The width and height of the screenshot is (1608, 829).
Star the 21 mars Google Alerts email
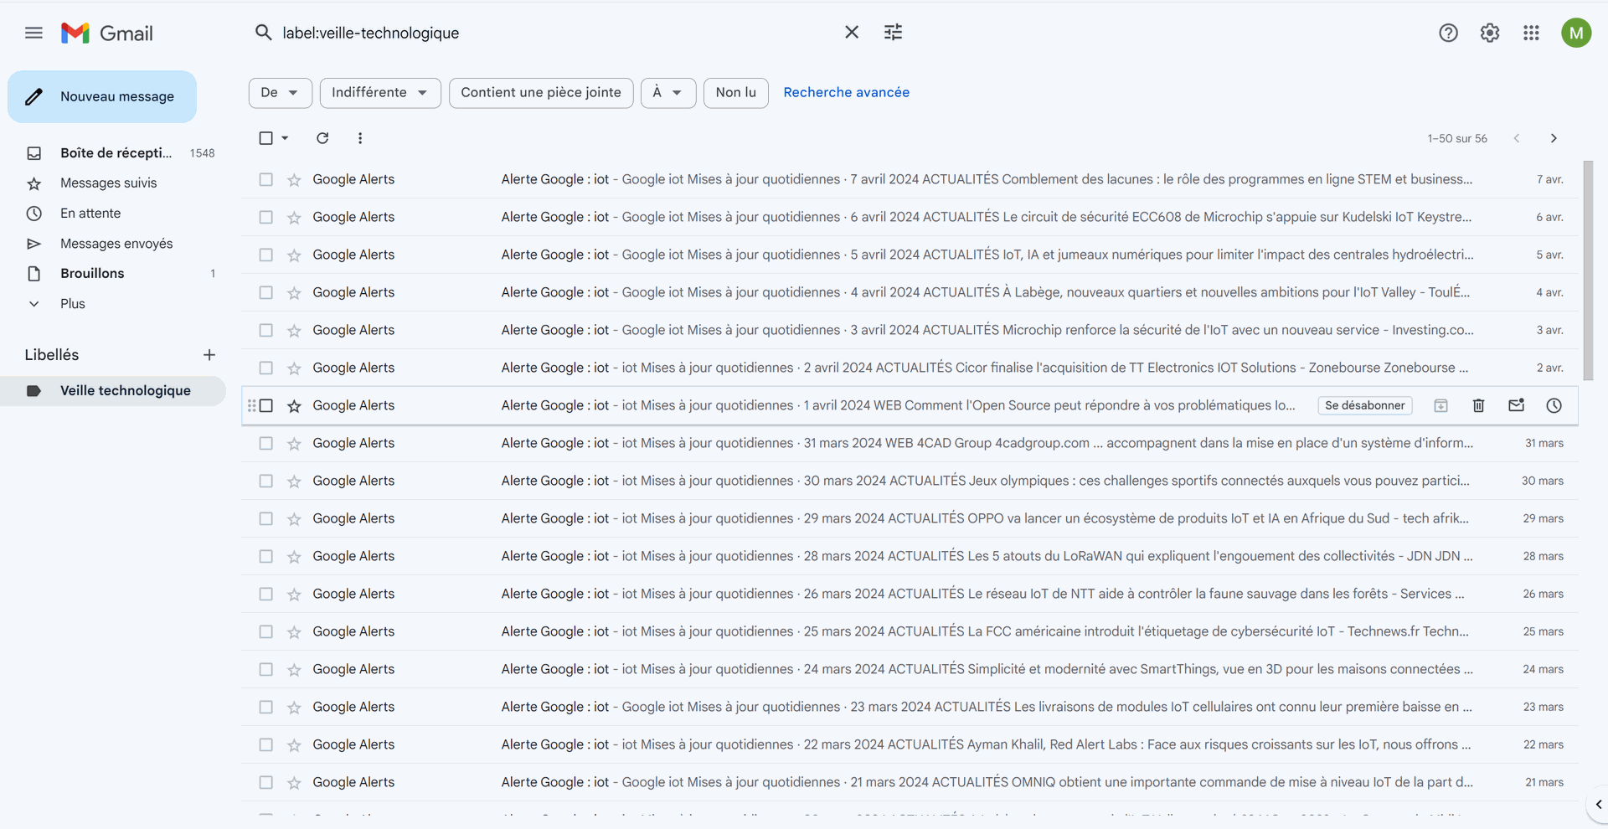294,783
